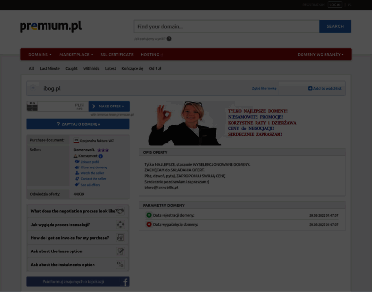
Task: Click Zapytaj o domenę button
Action: click(x=78, y=124)
